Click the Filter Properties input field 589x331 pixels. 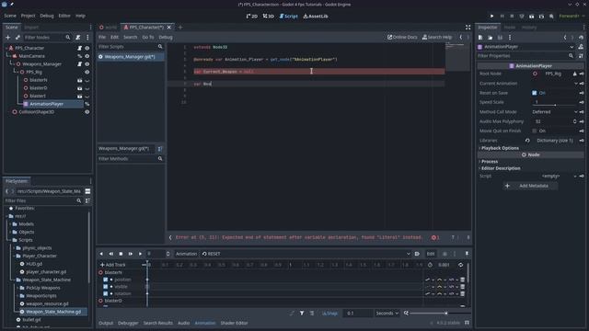point(525,56)
